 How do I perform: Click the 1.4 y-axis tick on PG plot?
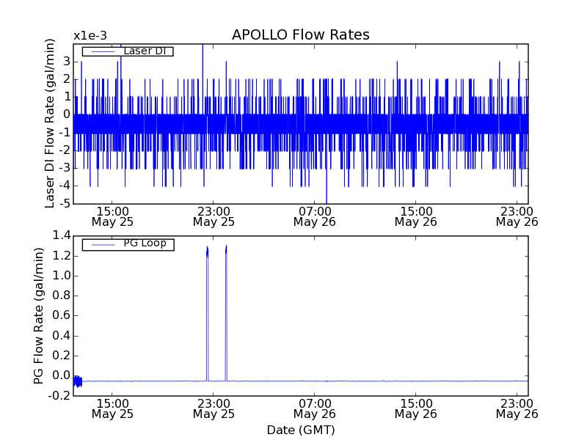tap(61, 235)
